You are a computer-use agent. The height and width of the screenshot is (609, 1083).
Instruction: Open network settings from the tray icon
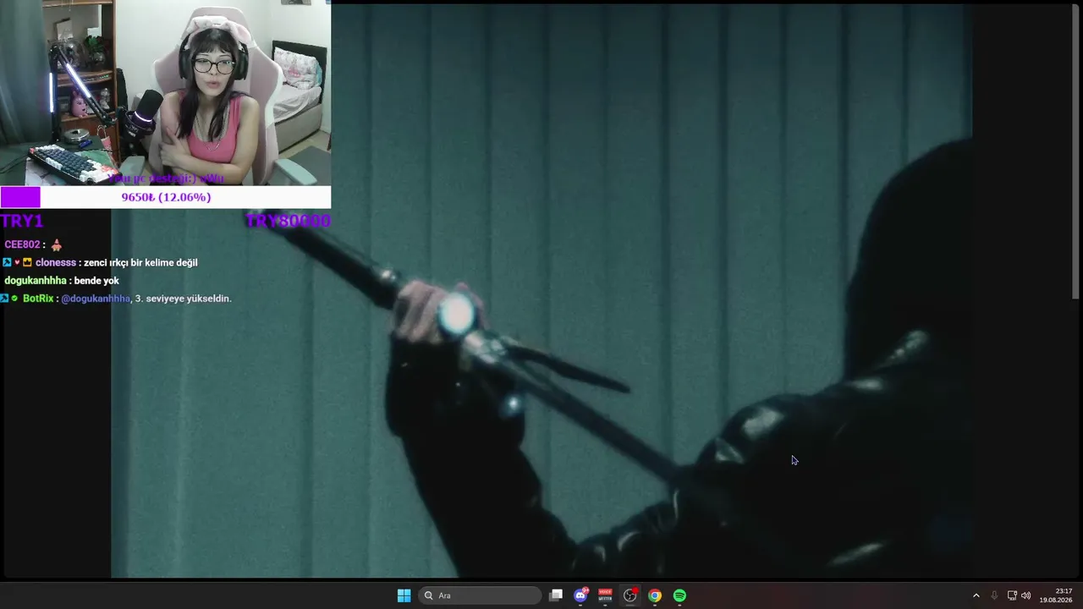[x=1012, y=595]
